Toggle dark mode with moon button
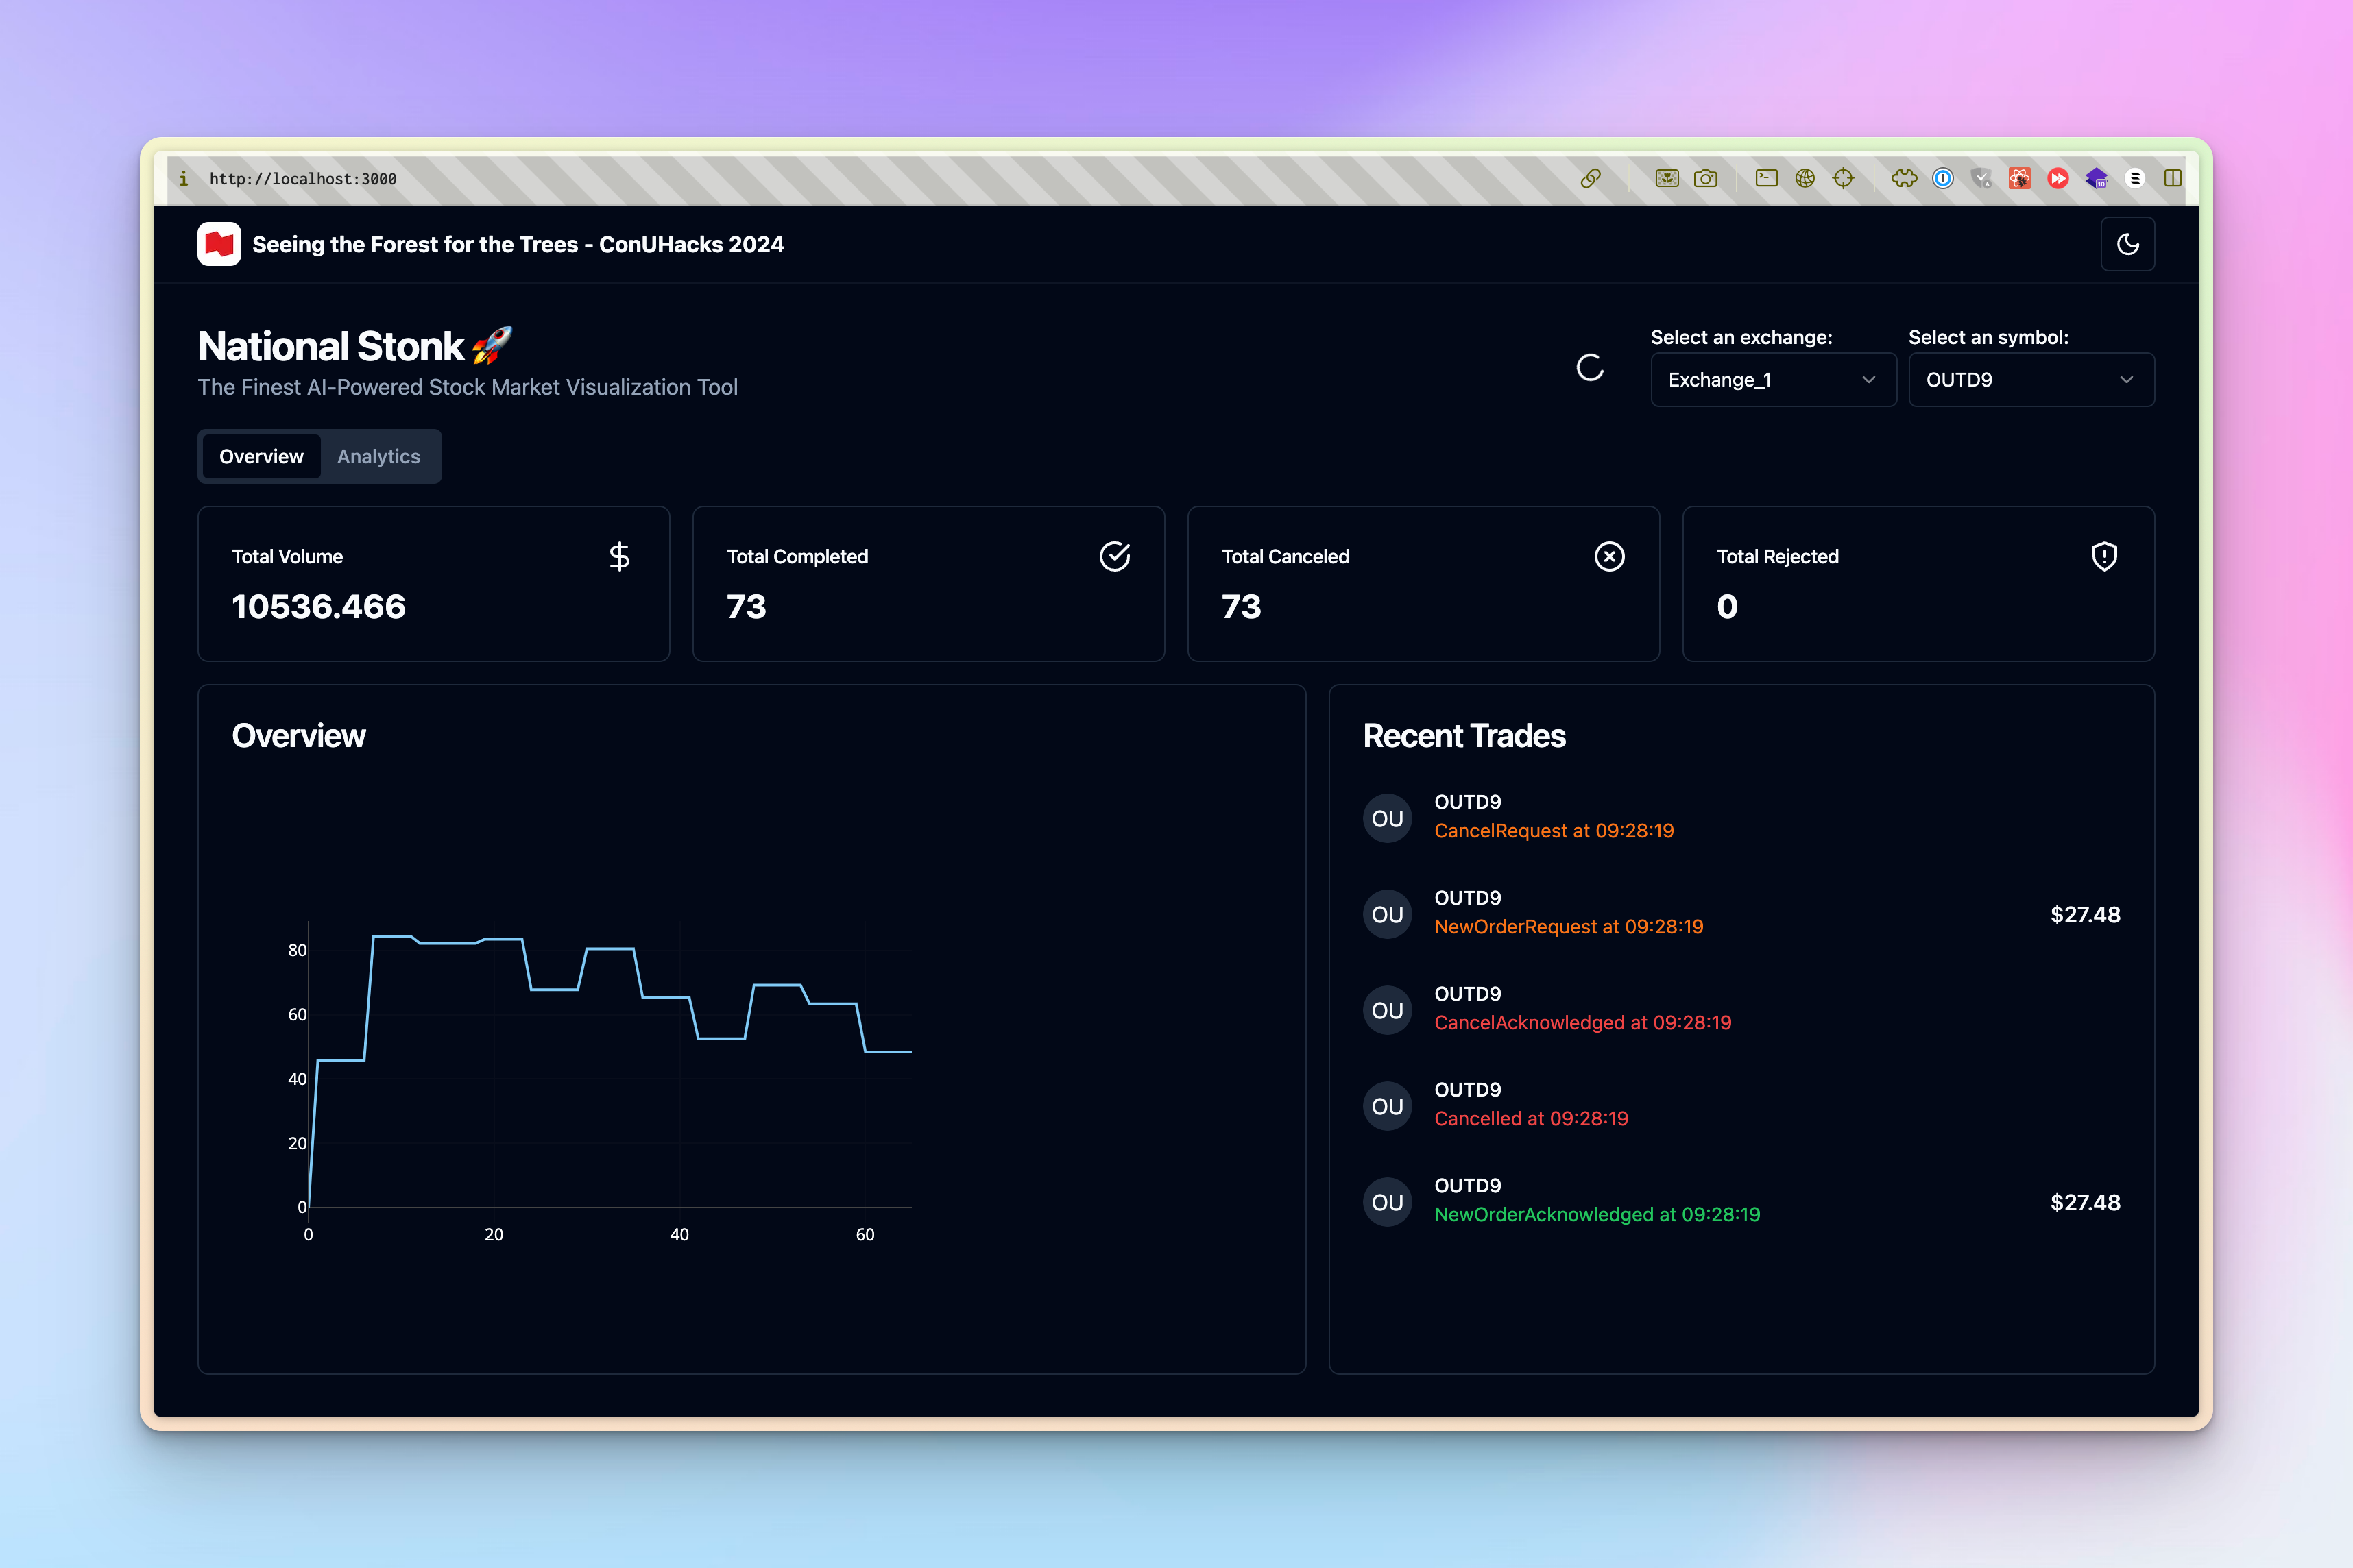 coord(2127,244)
